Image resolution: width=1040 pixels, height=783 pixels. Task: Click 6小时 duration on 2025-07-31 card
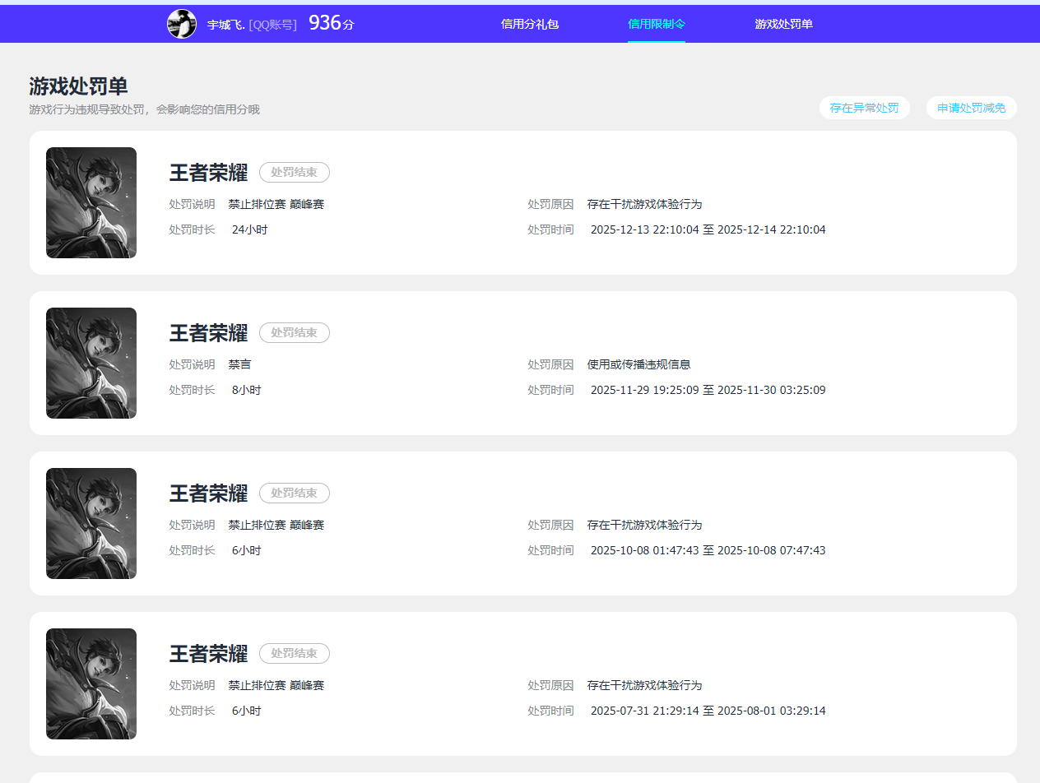click(x=246, y=711)
